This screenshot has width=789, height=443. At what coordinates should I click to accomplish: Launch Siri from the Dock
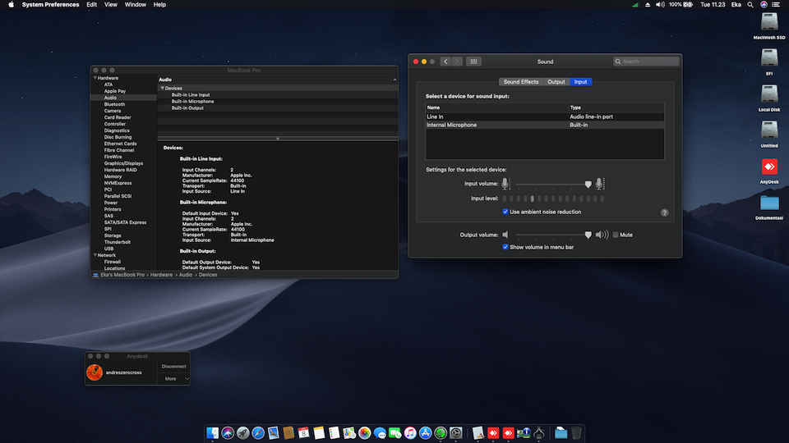(x=228, y=432)
